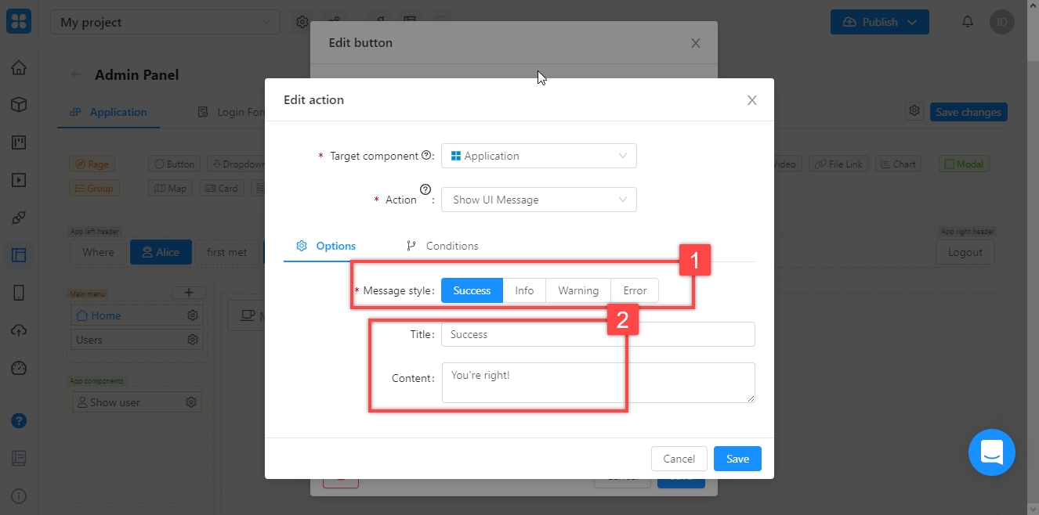Click the Content text area
This screenshot has height=515, width=1039.
click(x=598, y=383)
